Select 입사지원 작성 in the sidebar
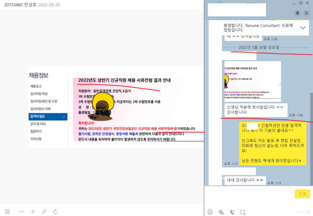Viewport: 313px width, 216px height. click(x=39, y=94)
